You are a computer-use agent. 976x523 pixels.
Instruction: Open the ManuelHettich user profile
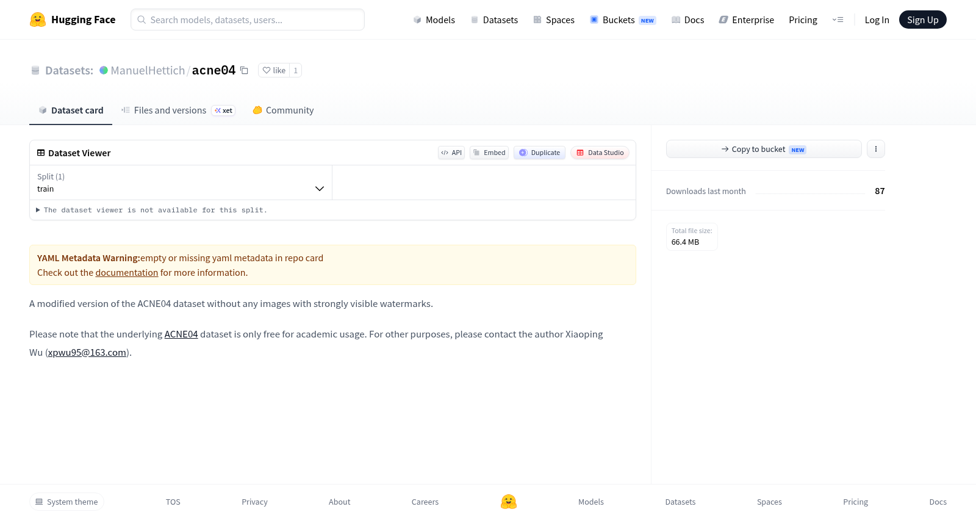[148, 70]
